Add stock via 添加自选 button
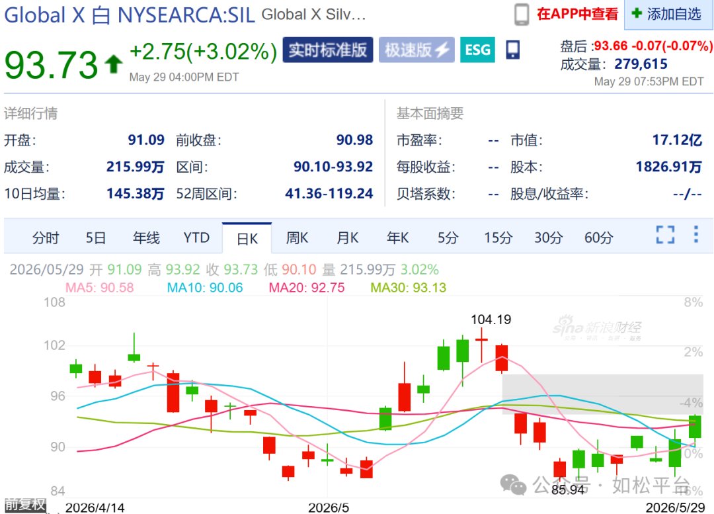Screen dimensions: 714x514 pos(667,14)
